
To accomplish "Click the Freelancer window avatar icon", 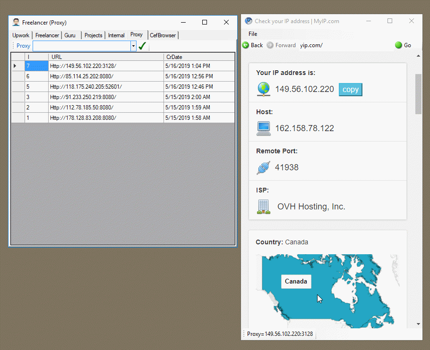I will pyautogui.click(x=16, y=23).
